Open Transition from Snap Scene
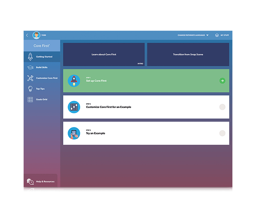The height and width of the screenshot is (209, 256). point(188,54)
